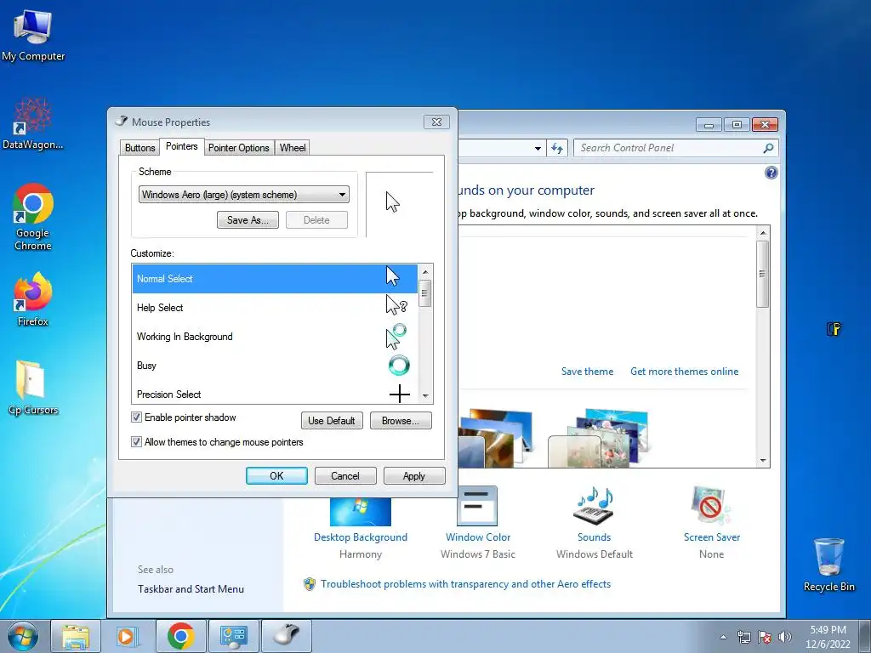
Task: Select Mouse Properties taskbar button
Action: pyautogui.click(x=286, y=636)
